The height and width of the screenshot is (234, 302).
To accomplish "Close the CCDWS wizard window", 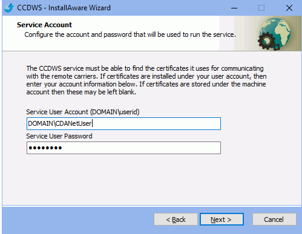I will click(289, 8).
